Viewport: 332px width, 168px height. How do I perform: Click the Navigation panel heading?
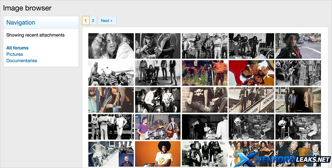click(x=21, y=22)
